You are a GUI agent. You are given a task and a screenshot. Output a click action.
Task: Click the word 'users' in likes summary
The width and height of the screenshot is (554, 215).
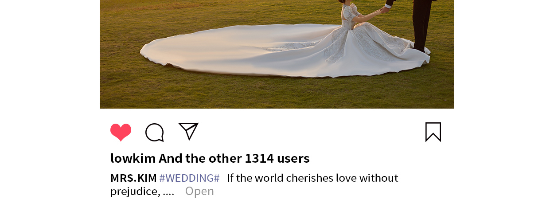pyautogui.click(x=293, y=158)
